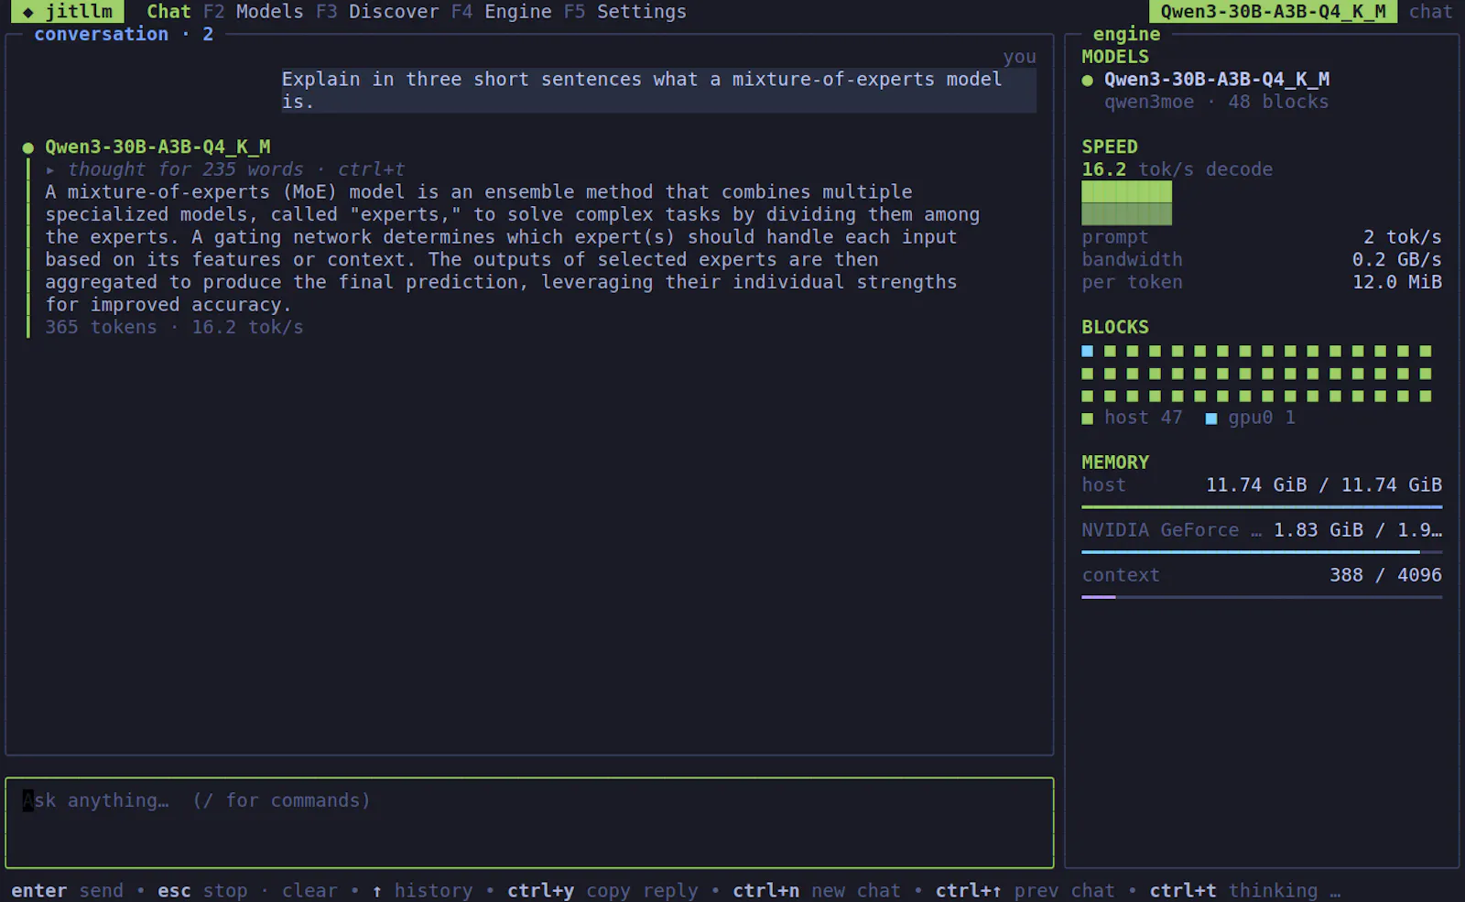
Task: Click the 'engine' panel title
Action: (x=1126, y=35)
